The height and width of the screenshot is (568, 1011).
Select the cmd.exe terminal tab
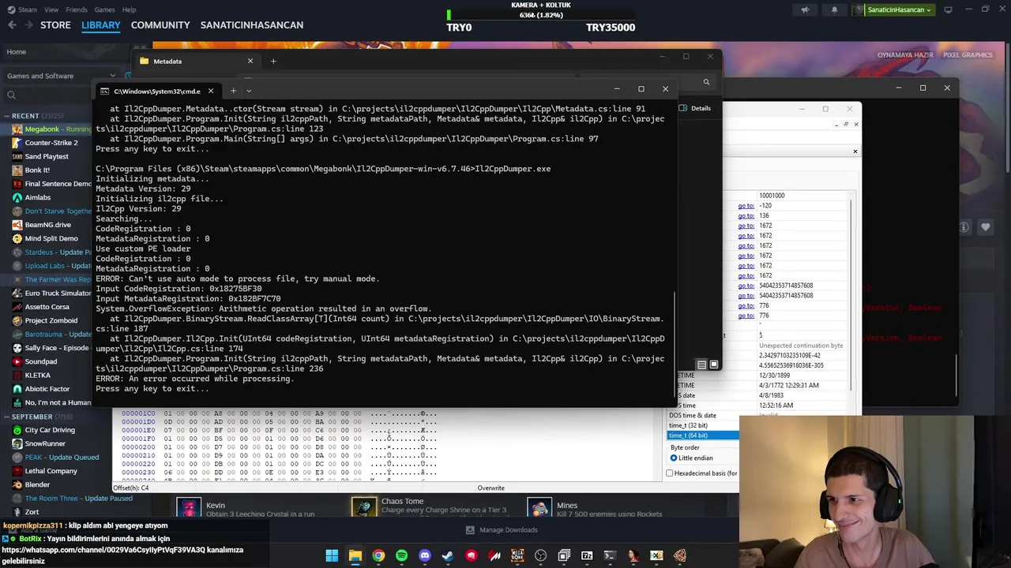pyautogui.click(x=158, y=91)
